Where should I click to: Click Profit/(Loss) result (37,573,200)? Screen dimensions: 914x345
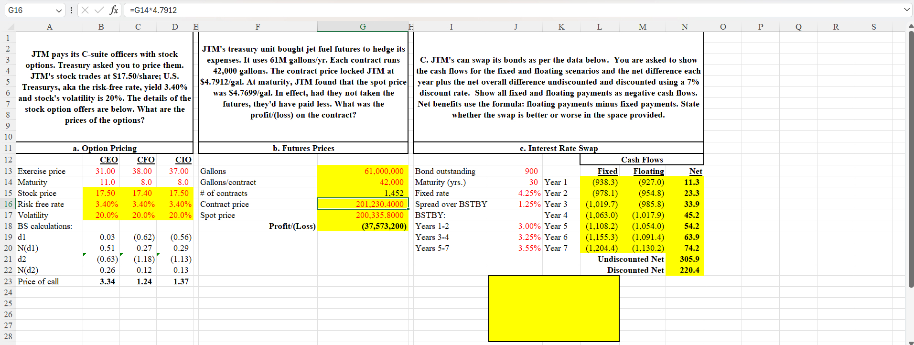pos(363,226)
